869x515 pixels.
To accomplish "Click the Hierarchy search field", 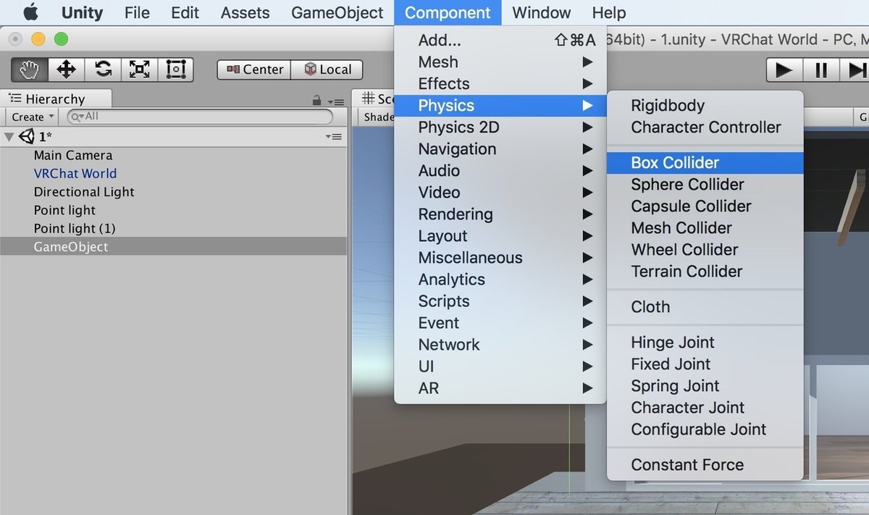I will pyautogui.click(x=200, y=117).
